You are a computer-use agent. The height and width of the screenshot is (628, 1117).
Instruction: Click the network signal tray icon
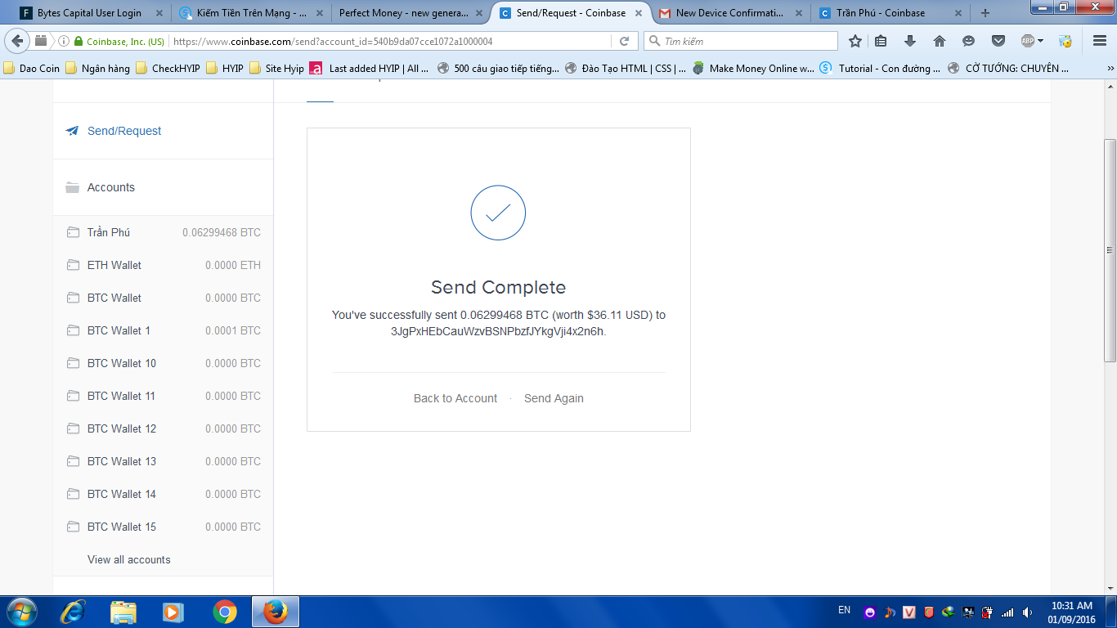pyautogui.click(x=1007, y=612)
